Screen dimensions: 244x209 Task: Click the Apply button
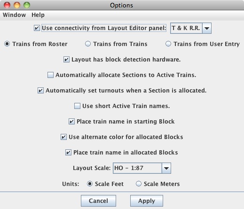click(147, 201)
